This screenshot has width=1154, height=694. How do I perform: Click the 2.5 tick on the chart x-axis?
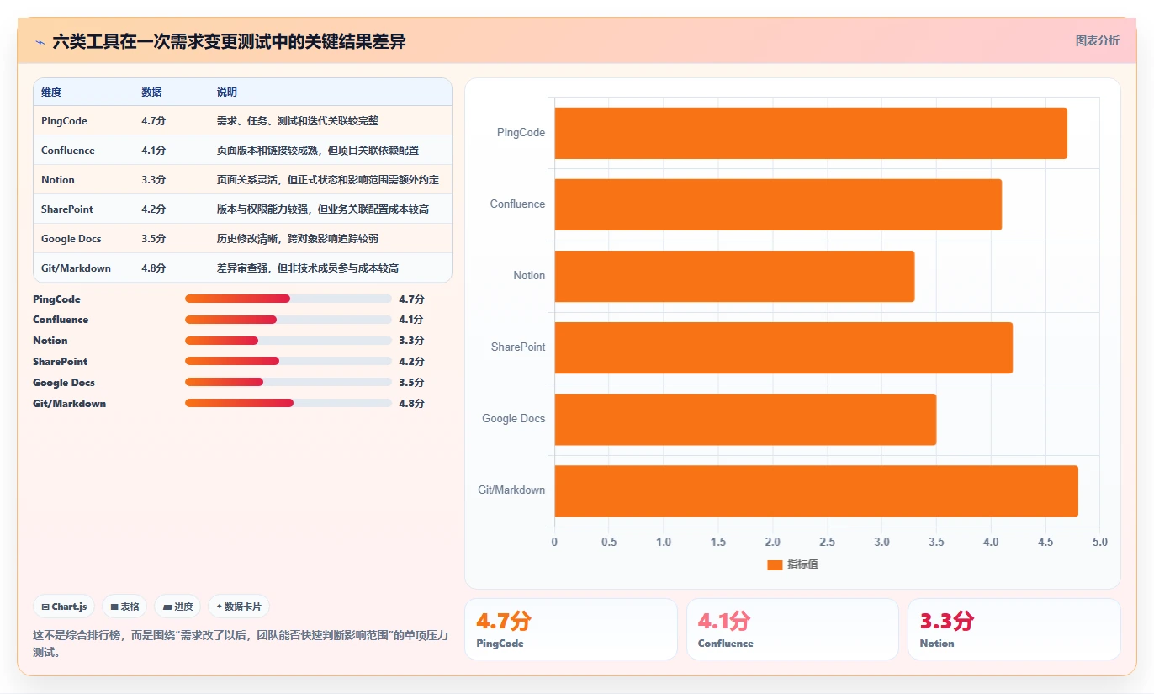click(x=827, y=542)
